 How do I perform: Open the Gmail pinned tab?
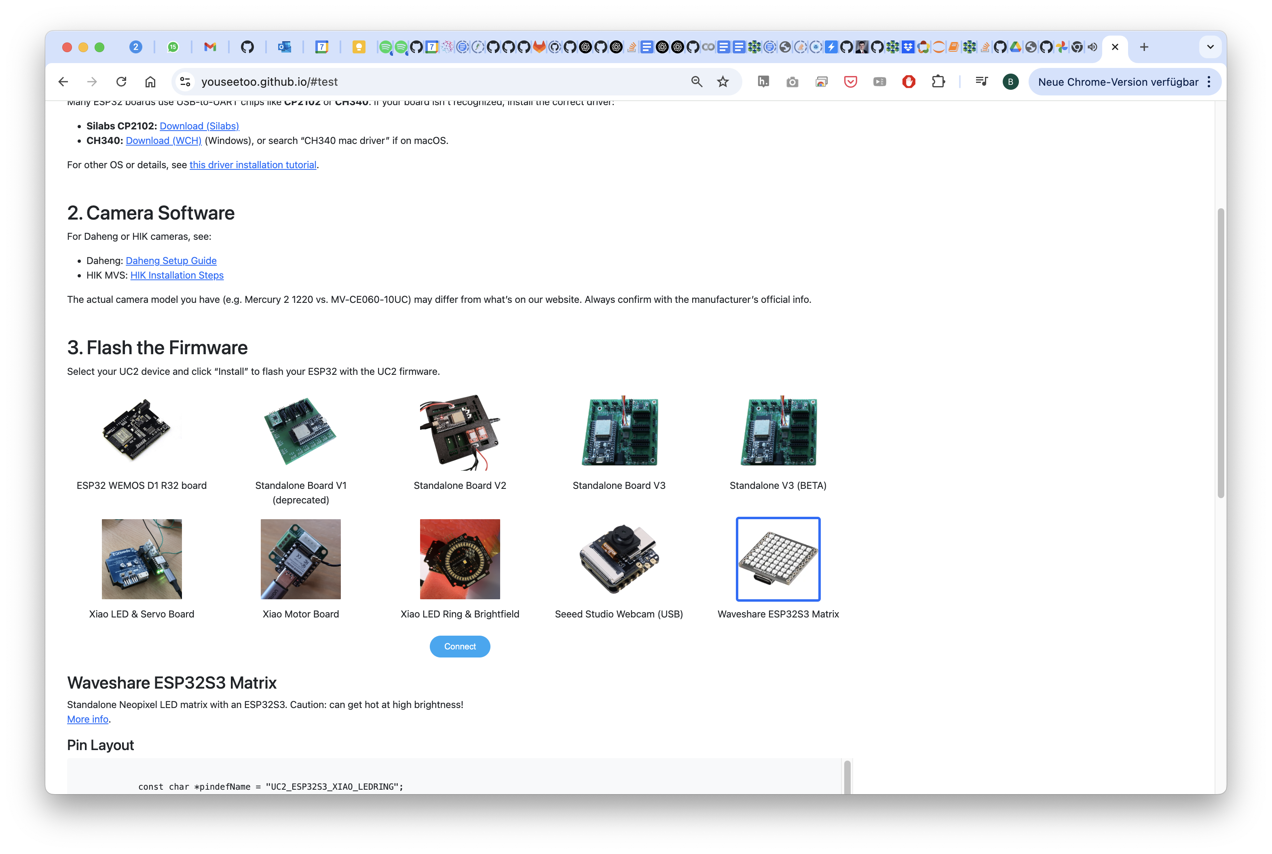[x=210, y=47]
